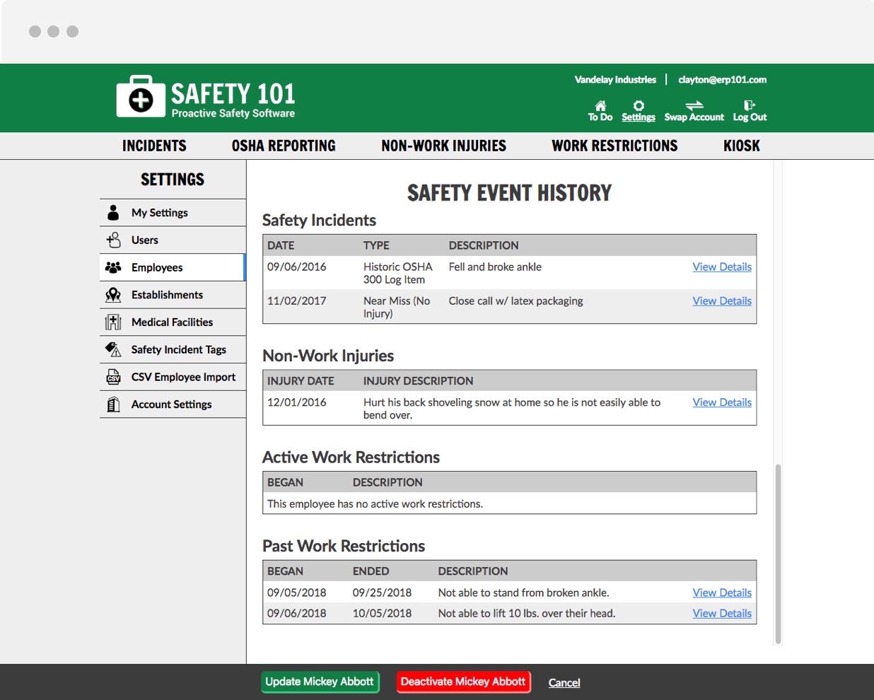Click the Users add-person icon
The image size is (874, 700).
pyautogui.click(x=113, y=240)
